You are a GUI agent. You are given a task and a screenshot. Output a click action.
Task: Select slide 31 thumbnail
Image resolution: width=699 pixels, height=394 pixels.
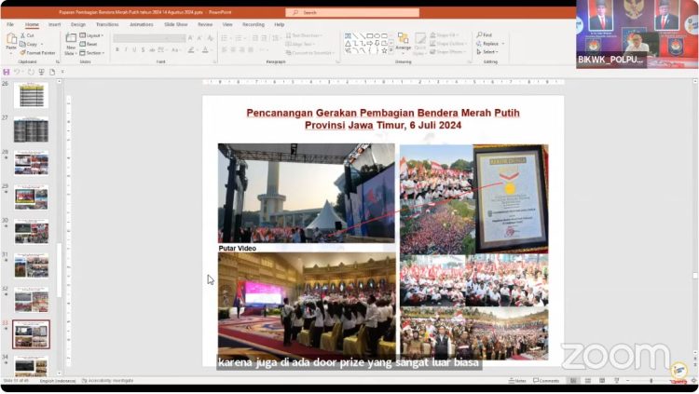click(x=31, y=265)
